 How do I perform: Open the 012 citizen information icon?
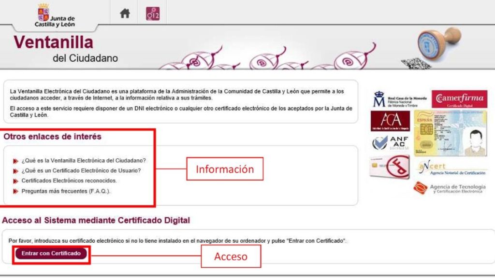click(x=153, y=14)
